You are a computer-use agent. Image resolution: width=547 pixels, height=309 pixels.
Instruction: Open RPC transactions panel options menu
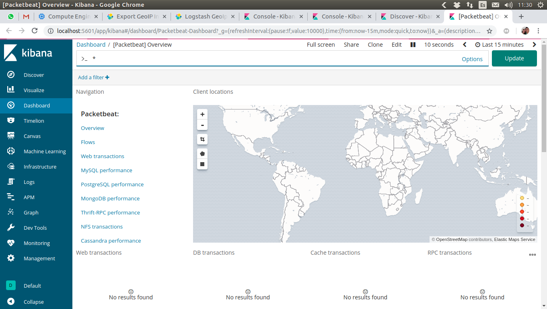point(533,254)
